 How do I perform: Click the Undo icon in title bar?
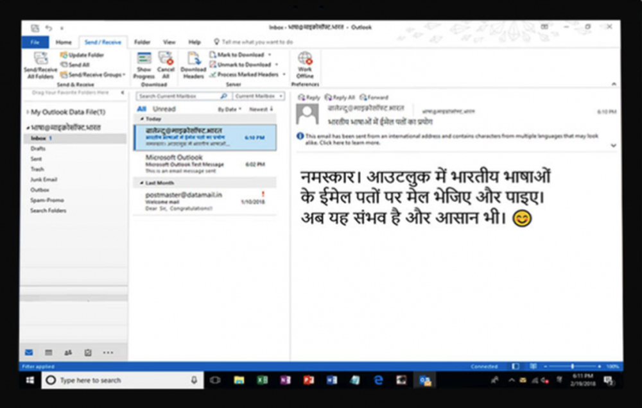click(x=49, y=28)
